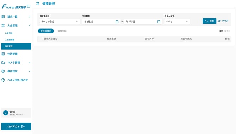
Task: Click the logout arrow icon
Action: pos(23,127)
